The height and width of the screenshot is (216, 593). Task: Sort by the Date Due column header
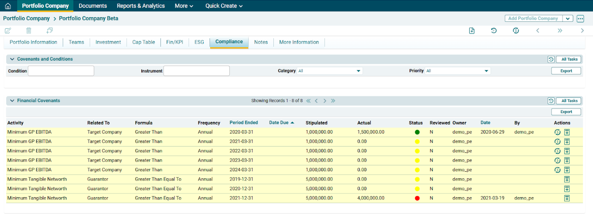click(x=279, y=123)
